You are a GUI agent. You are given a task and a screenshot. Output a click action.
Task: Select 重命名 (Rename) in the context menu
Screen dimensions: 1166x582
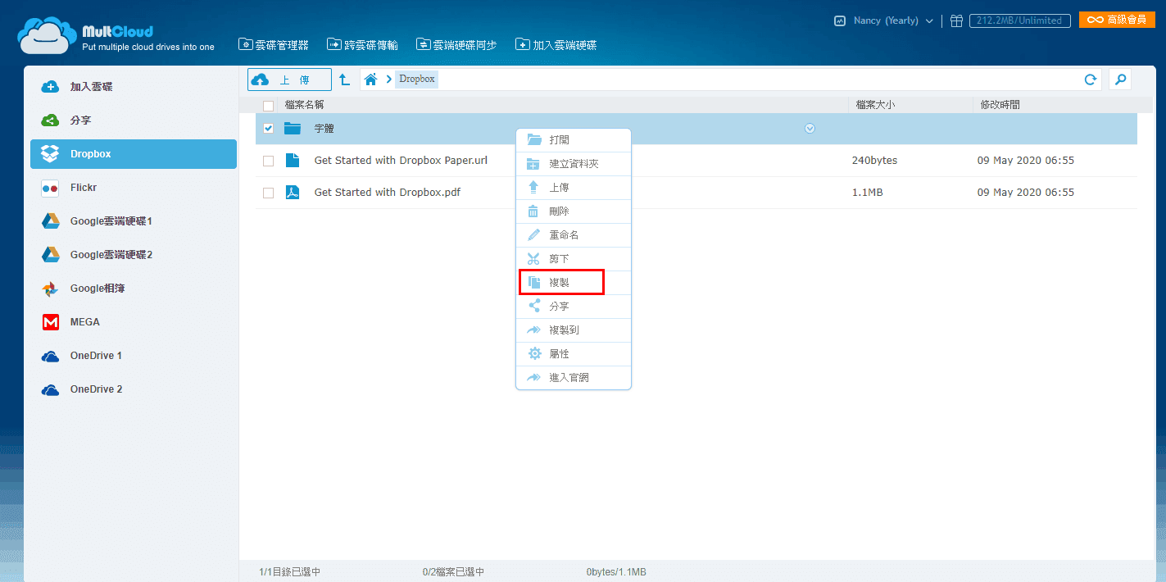click(x=561, y=234)
